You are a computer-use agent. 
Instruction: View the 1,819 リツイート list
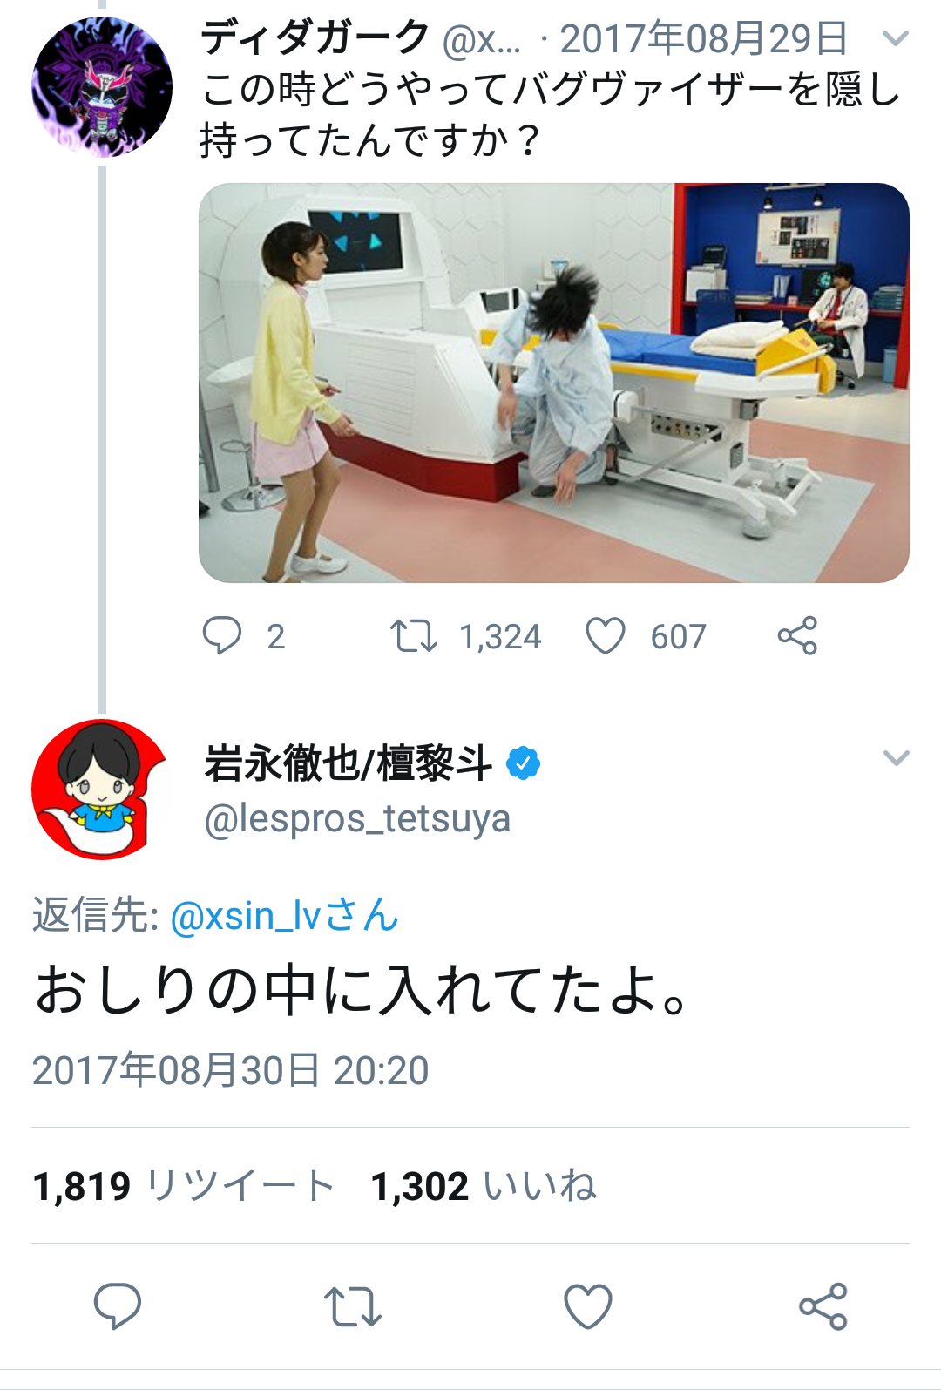183,1186
